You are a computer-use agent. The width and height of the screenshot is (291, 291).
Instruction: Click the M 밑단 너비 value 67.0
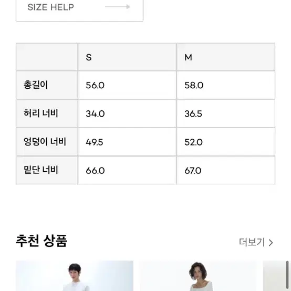[193, 171]
